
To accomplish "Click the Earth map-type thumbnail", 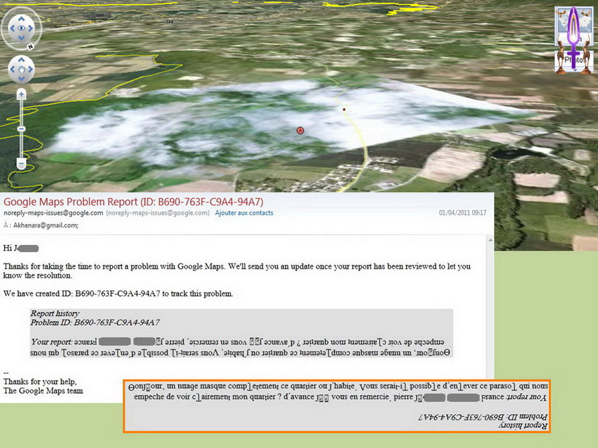I will pyautogui.click(x=566, y=26).
